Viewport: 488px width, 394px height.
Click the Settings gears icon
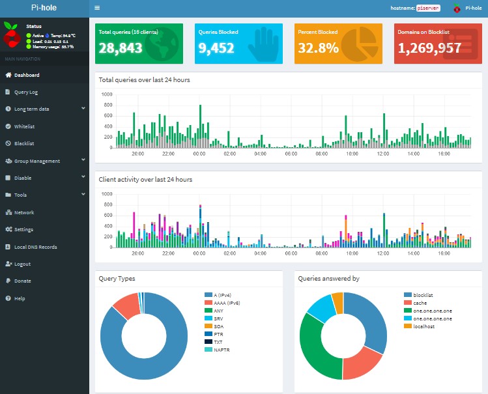point(8,229)
